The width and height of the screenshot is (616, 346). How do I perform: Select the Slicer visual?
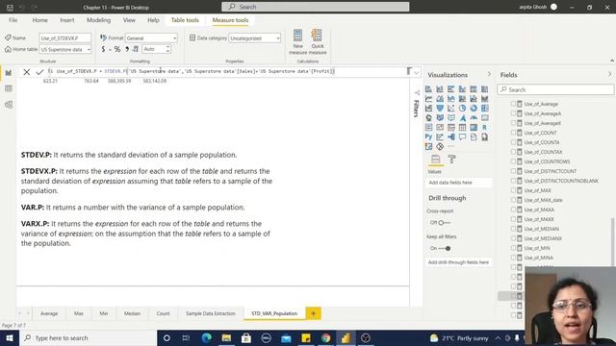pyautogui.click(x=451, y=128)
